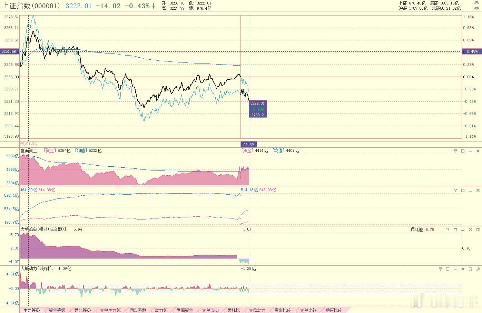Switch to the 委比等级 tab
The width and height of the screenshot is (482, 313).
click(83, 310)
